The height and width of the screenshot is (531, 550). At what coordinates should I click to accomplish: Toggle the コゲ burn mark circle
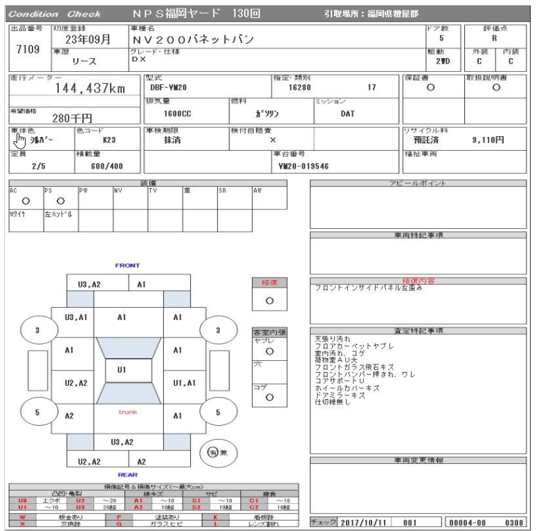tap(268, 398)
